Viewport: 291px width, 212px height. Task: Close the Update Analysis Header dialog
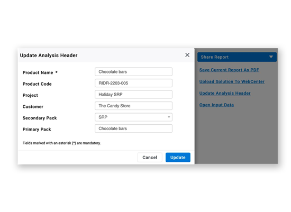point(187,55)
